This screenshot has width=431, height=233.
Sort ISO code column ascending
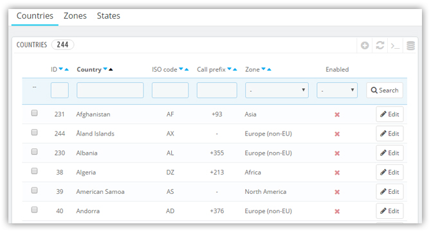tap(187, 69)
